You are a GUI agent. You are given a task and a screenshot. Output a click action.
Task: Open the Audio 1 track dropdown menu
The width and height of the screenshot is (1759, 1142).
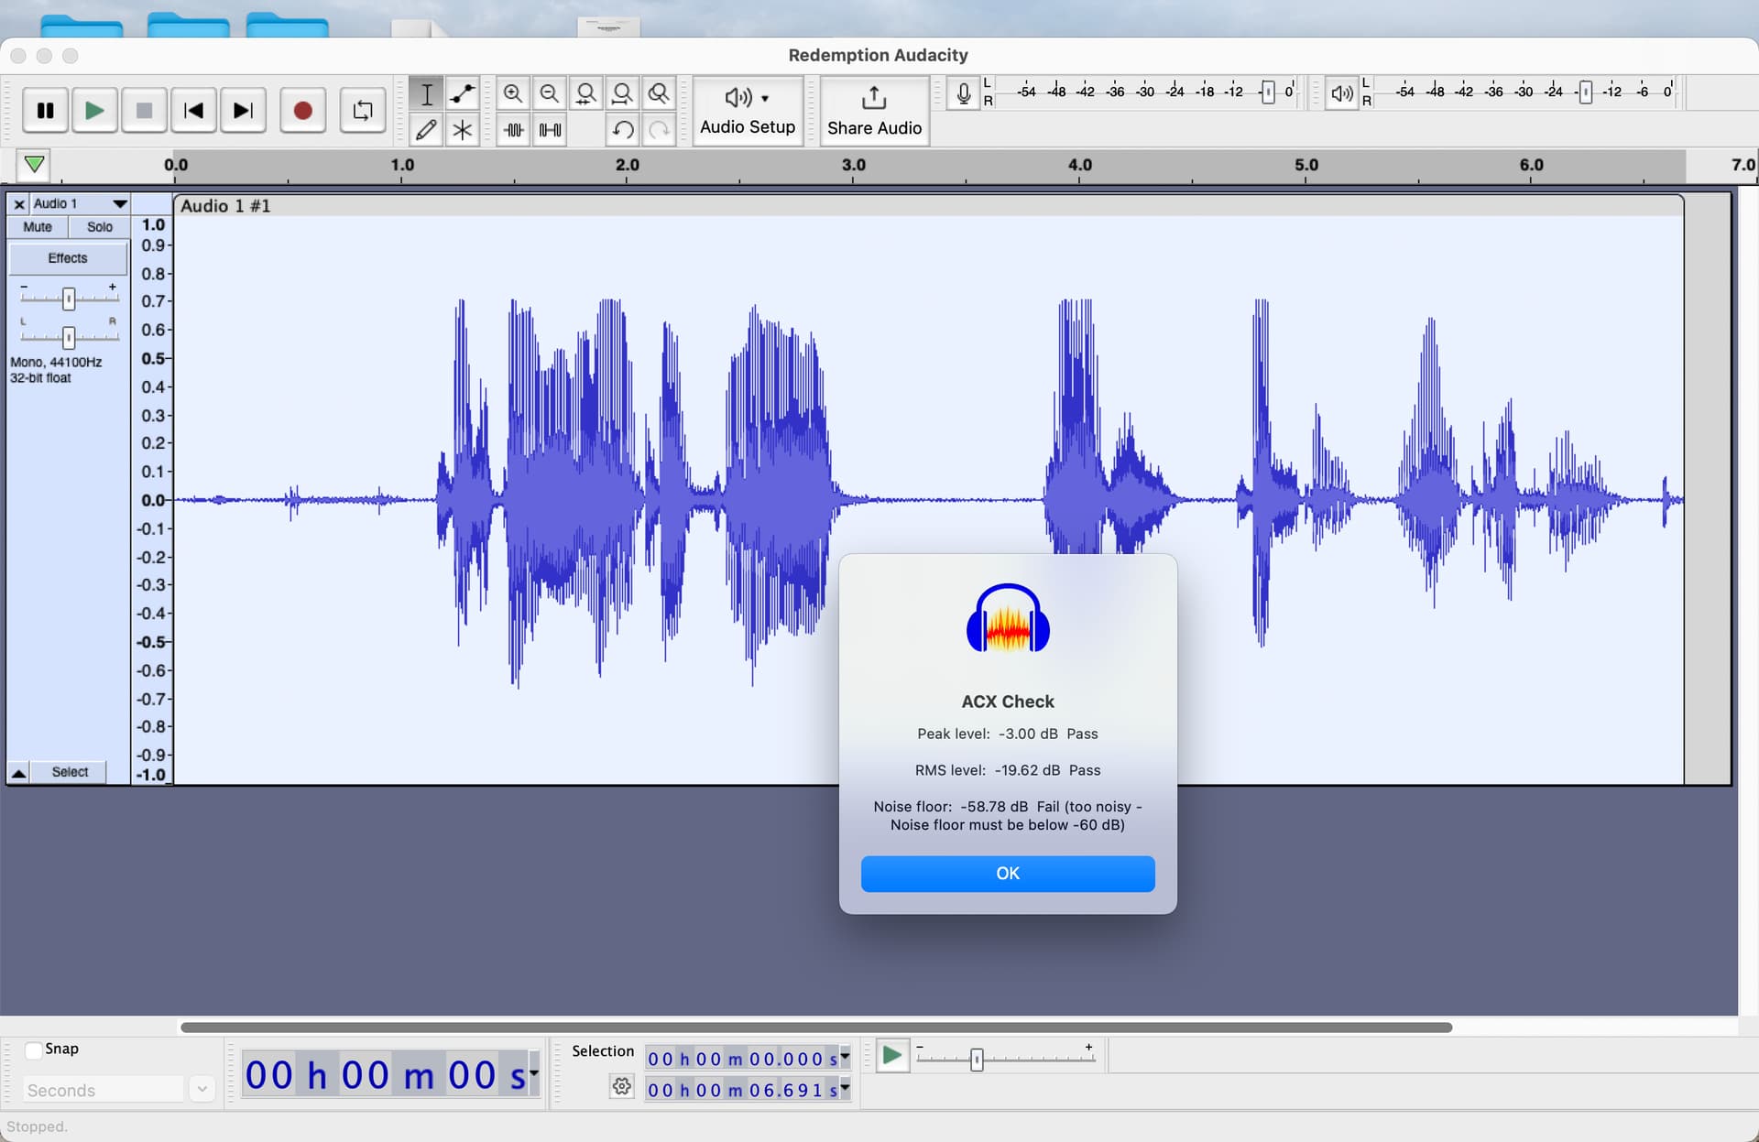pos(119,203)
